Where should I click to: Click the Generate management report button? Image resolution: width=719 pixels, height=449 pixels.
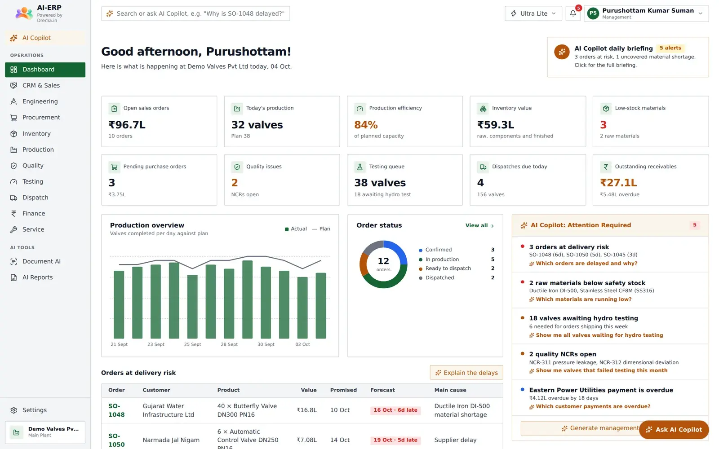point(580,428)
